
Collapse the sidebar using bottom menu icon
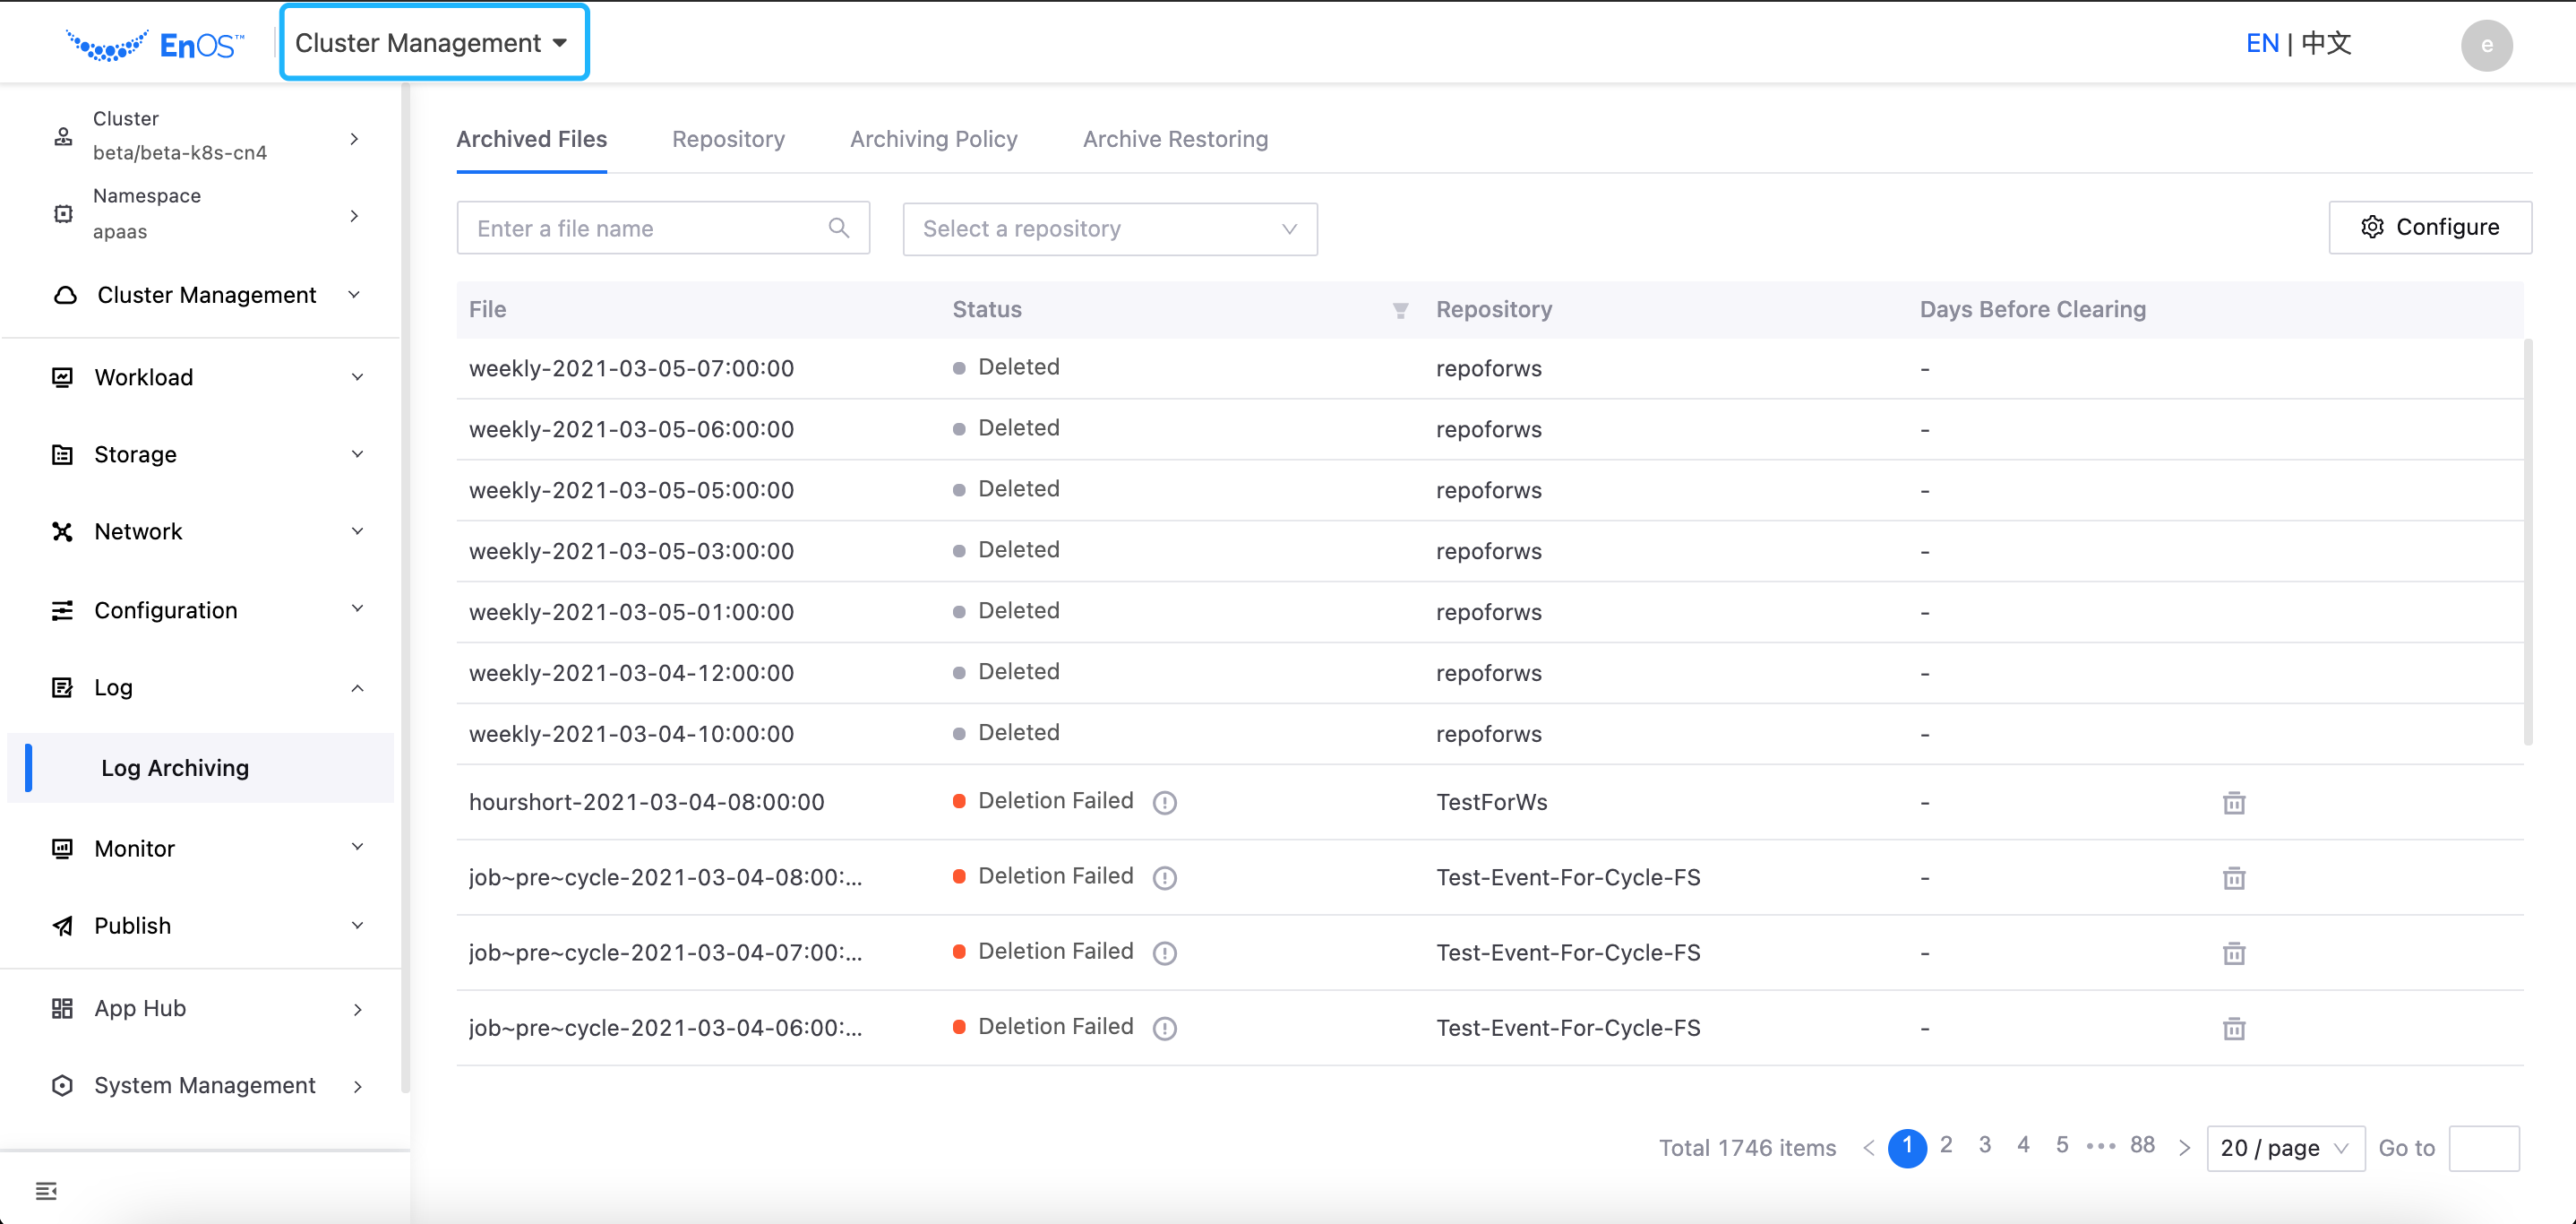(x=46, y=1190)
